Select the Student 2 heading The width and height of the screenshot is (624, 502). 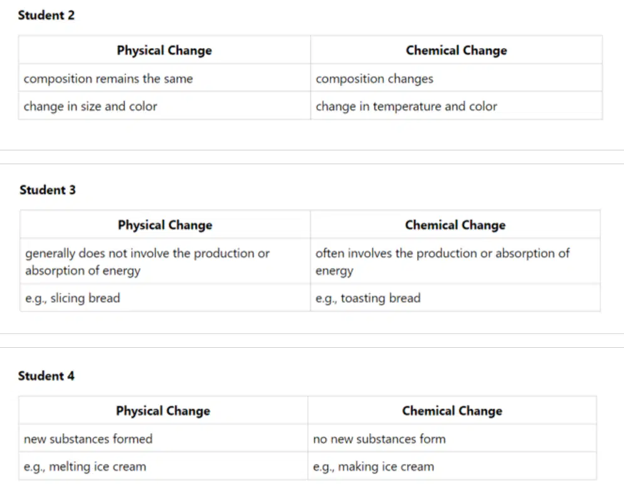(46, 15)
